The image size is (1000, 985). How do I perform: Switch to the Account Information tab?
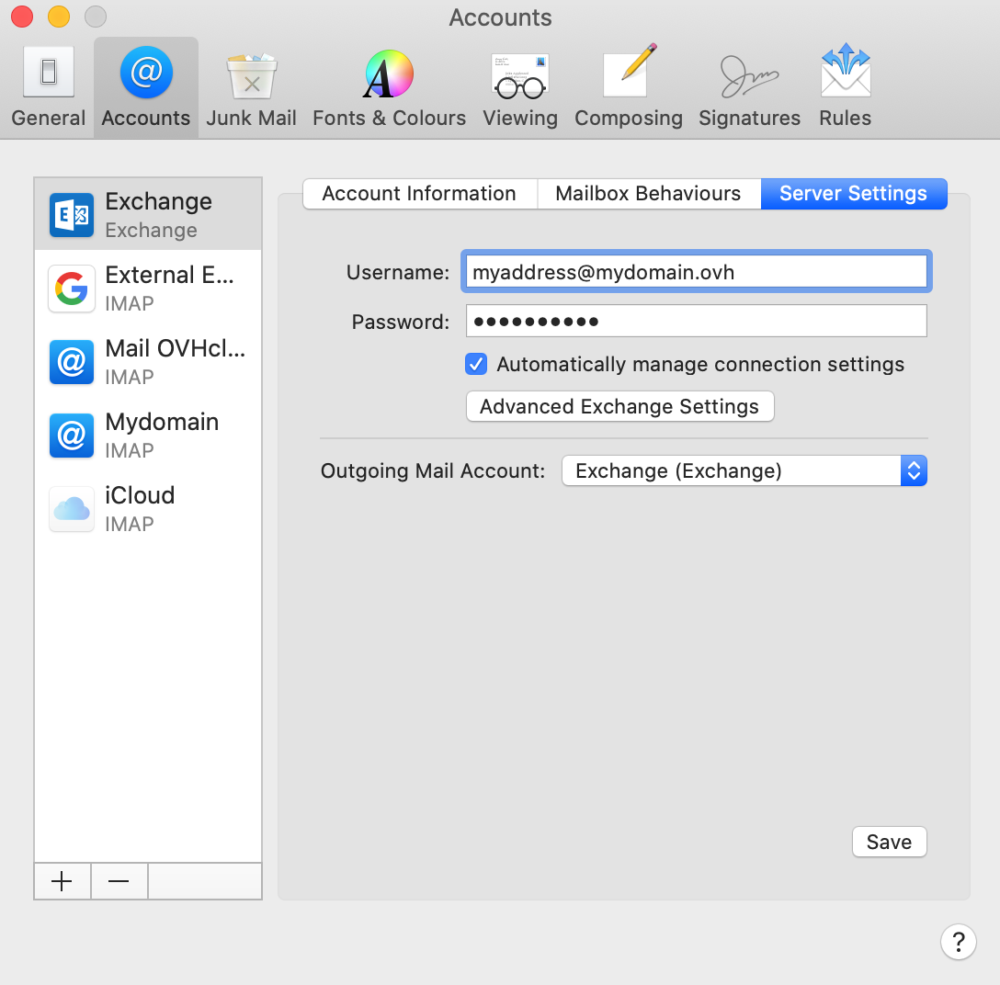coord(418,193)
